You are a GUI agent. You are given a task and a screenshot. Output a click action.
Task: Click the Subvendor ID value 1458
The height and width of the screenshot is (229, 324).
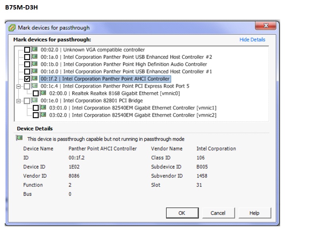click(x=202, y=176)
